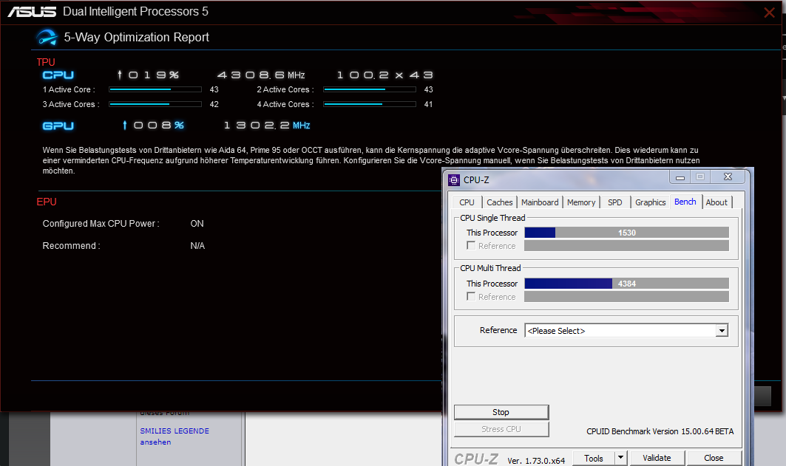786x466 pixels.
Task: Click the EPU section heading
Action: pos(47,202)
